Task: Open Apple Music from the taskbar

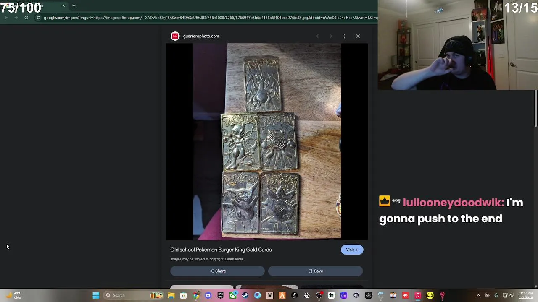Action: click(x=418, y=295)
